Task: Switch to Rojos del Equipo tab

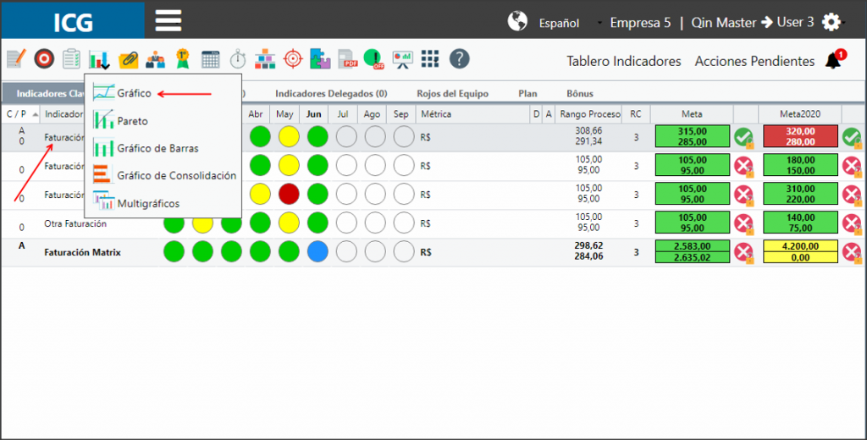Action: pyautogui.click(x=452, y=93)
